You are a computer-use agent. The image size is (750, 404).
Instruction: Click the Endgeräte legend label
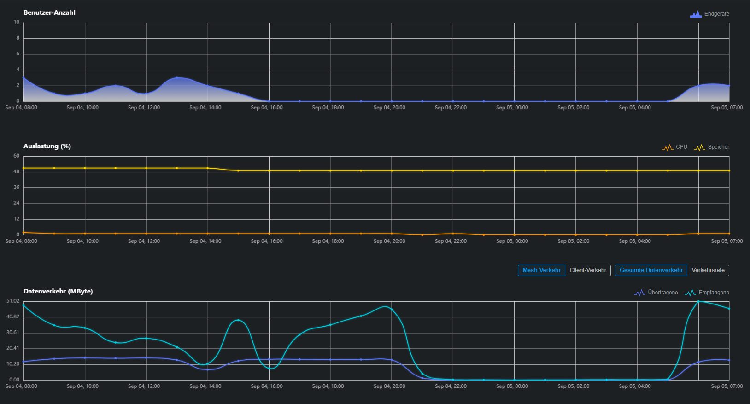coord(716,14)
